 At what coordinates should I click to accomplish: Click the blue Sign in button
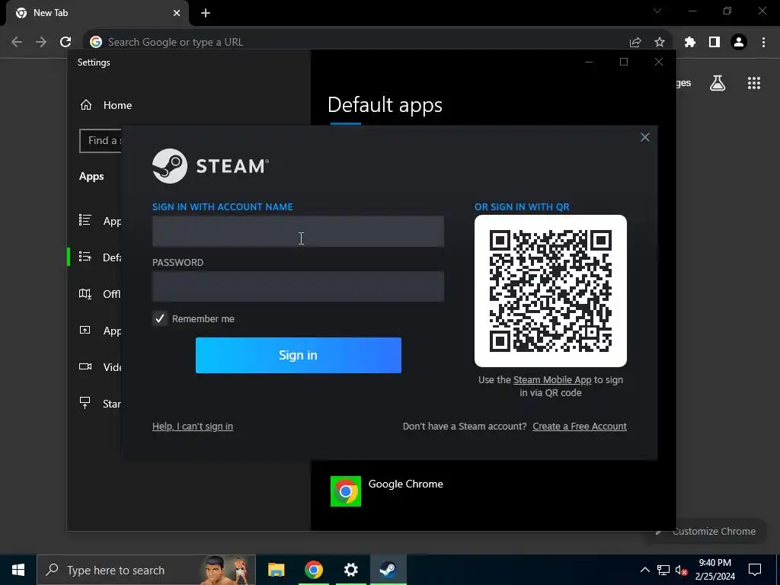[x=298, y=355]
